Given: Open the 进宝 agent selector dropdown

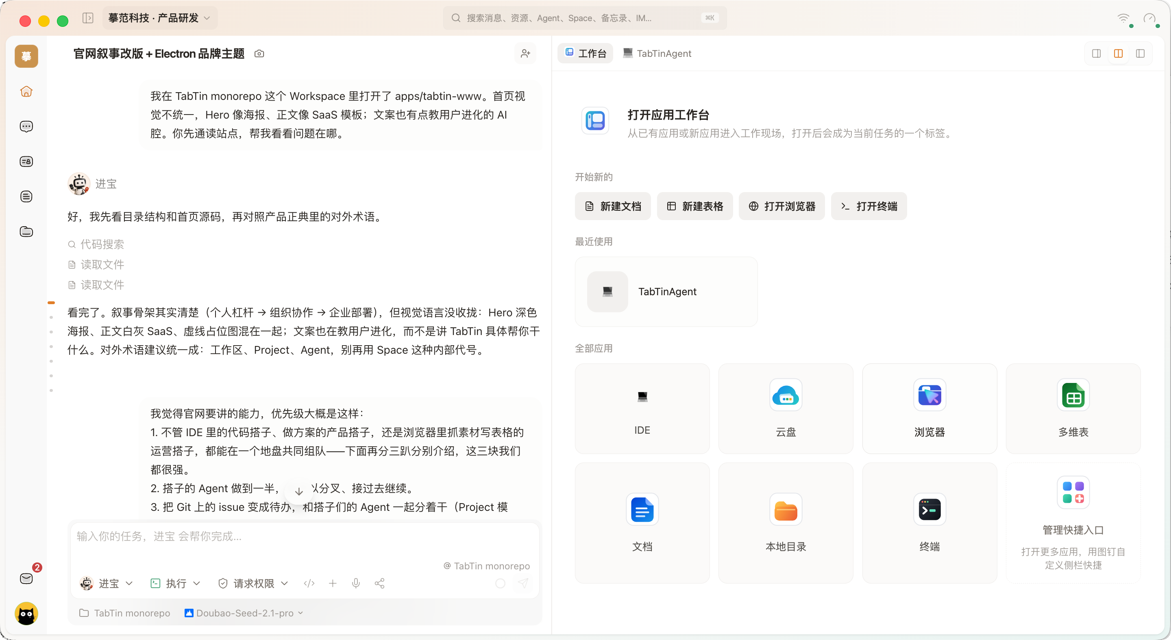Looking at the screenshot, I should coord(107,583).
